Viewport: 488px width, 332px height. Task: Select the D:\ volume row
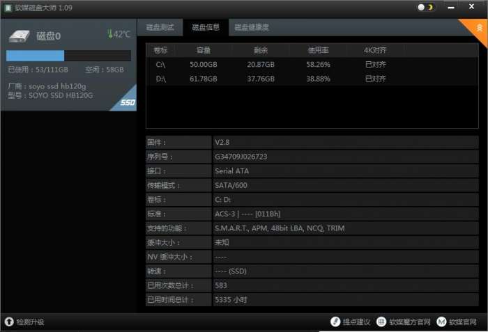tap(312, 79)
